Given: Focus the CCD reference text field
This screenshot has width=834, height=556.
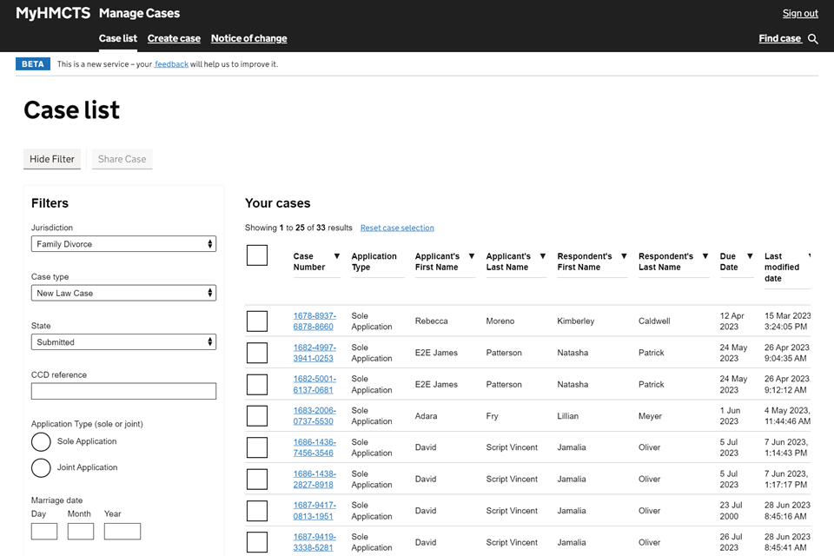Looking at the screenshot, I should (123, 391).
